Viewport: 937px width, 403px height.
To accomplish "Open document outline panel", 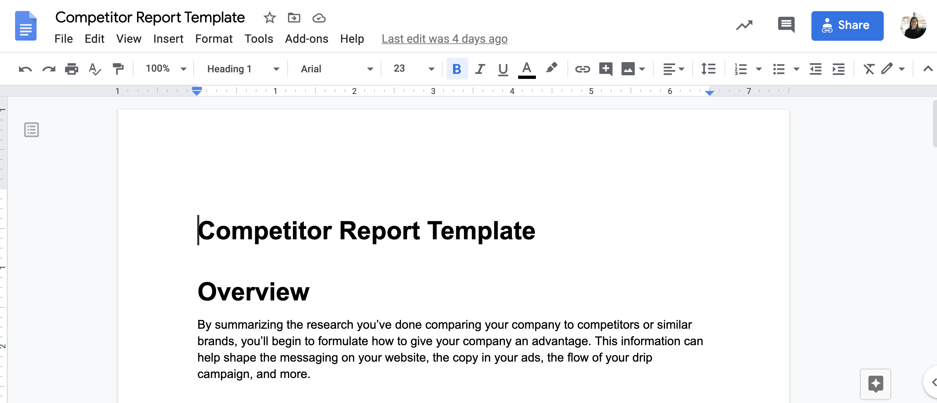I will (31, 130).
